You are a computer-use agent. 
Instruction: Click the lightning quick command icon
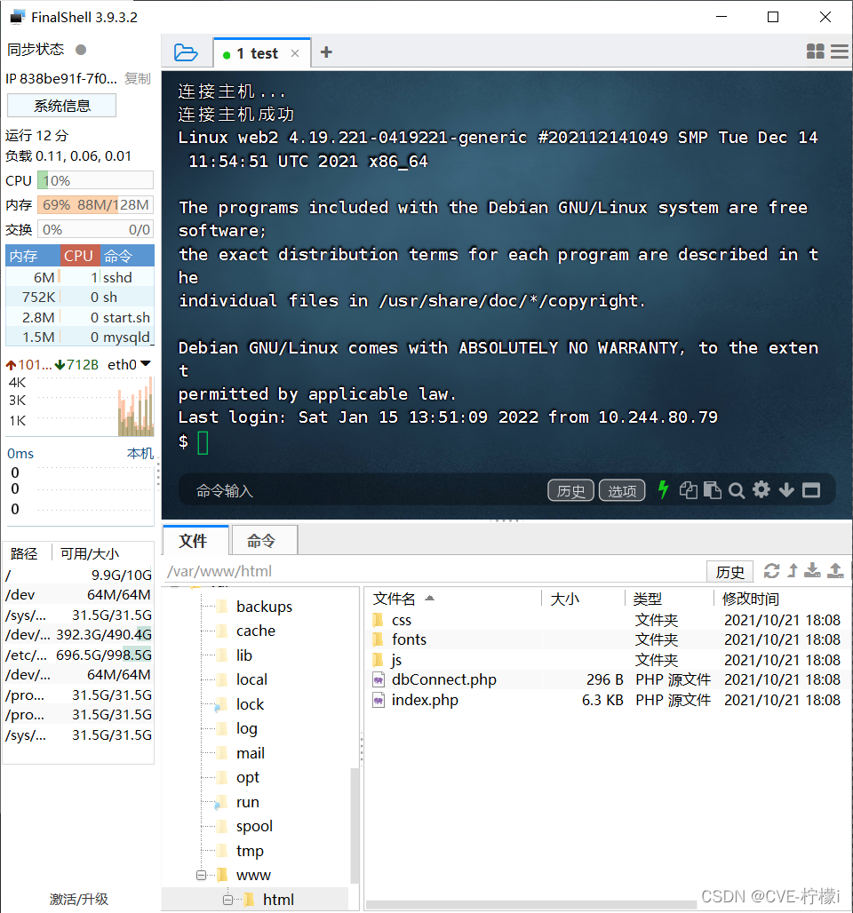pos(663,489)
